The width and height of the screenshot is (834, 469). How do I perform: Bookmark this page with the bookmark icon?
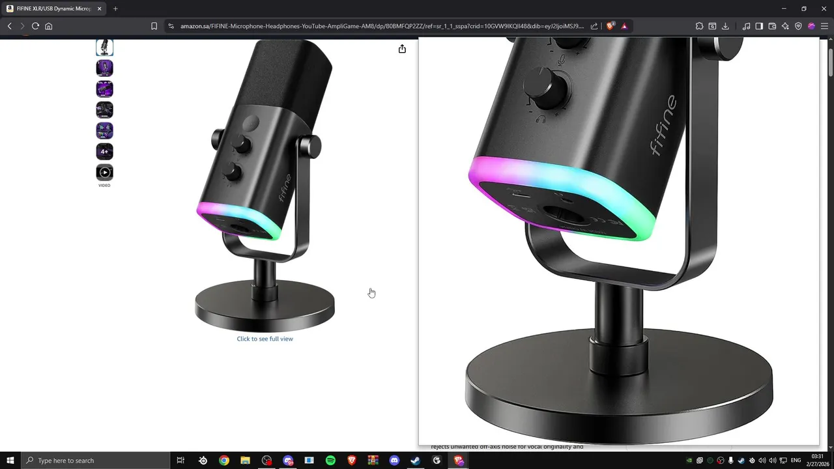coord(154,26)
